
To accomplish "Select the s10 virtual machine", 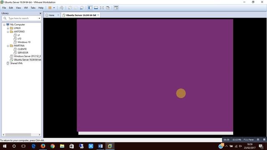I will point(20,39).
